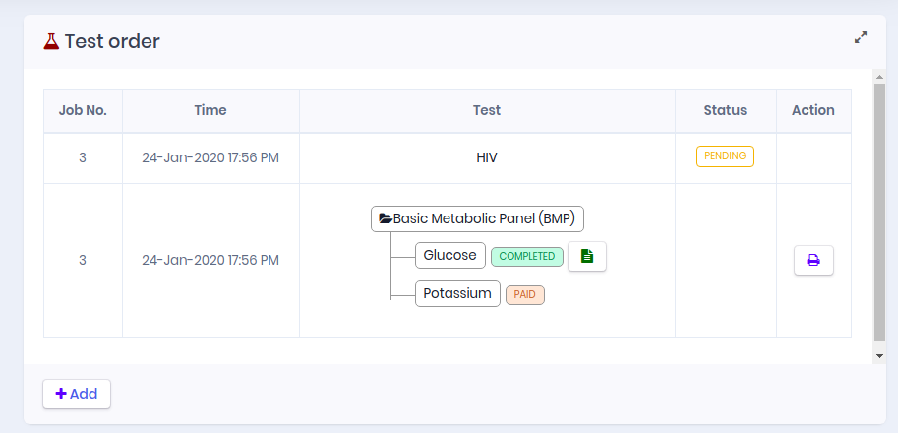Click the HIV test name

487,157
